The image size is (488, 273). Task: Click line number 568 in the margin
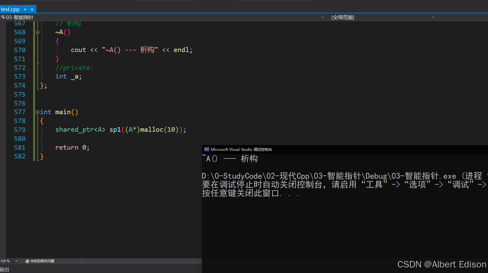click(x=20, y=32)
